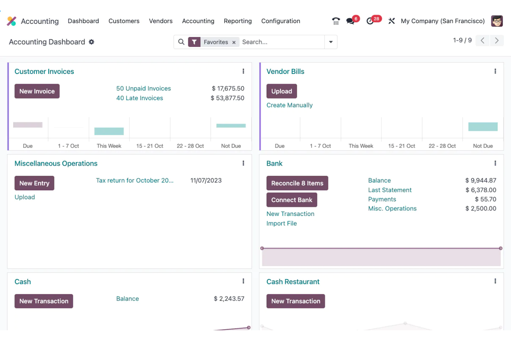Open the 50 Unpaid Invoices link
Screen dimensions: 511x341
click(143, 88)
